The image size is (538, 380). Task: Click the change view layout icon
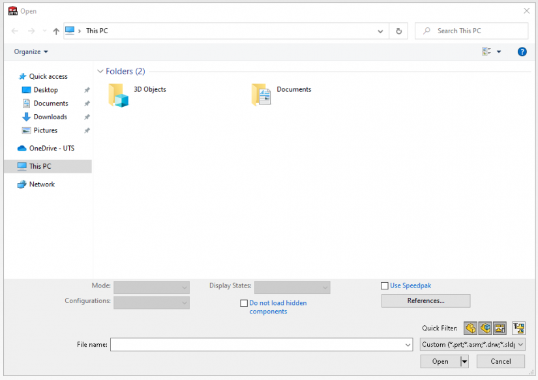click(x=486, y=51)
